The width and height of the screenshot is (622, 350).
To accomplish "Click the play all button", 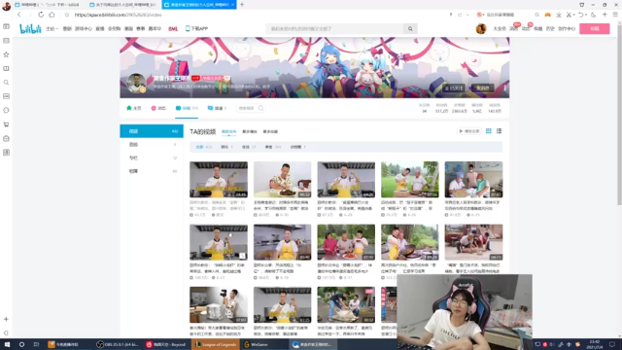I will click(x=468, y=131).
